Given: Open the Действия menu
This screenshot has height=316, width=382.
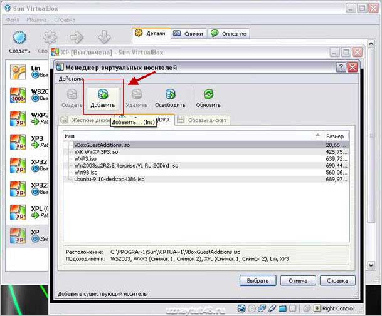Looking at the screenshot, I should 71,79.
